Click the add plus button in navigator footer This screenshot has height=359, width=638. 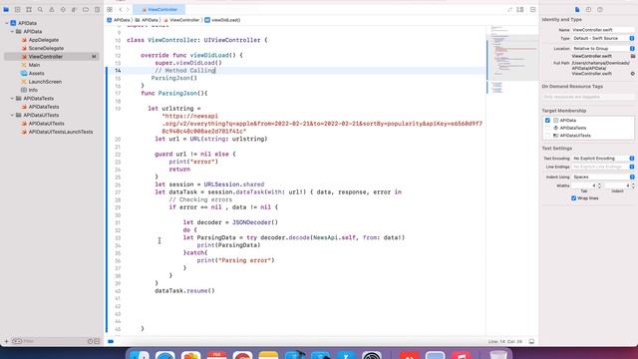point(6,341)
